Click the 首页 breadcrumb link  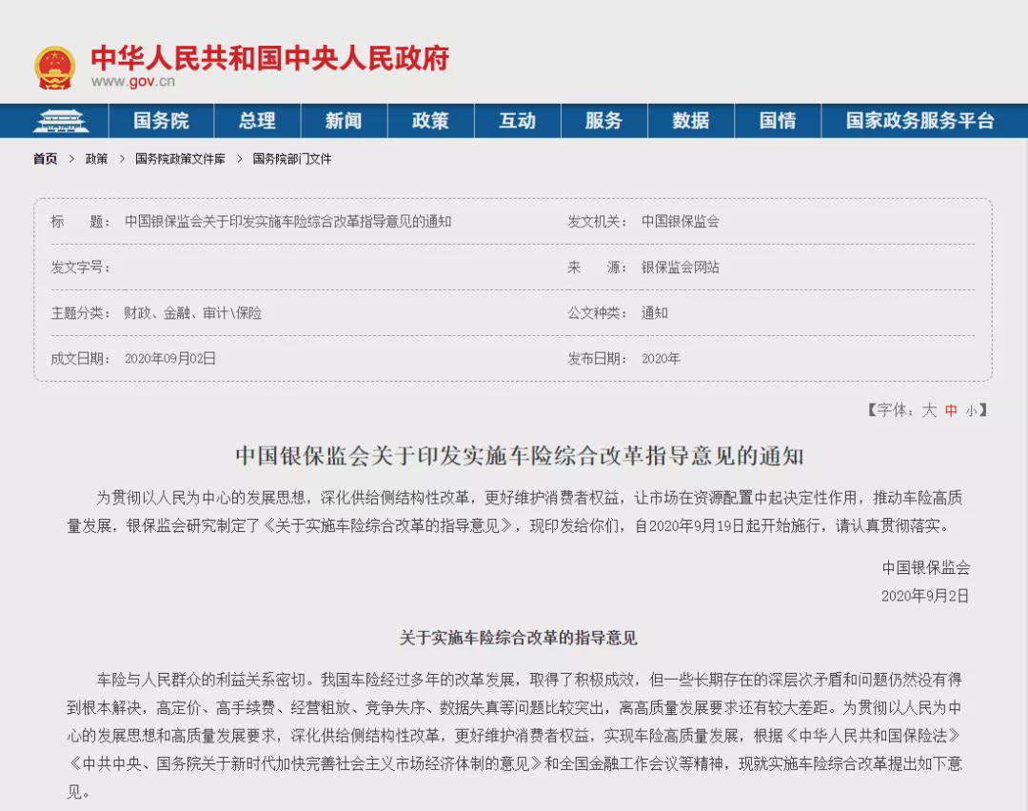pyautogui.click(x=46, y=159)
